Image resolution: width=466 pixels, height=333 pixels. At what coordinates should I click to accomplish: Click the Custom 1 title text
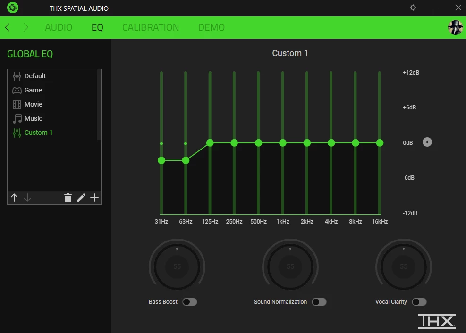[x=290, y=53]
